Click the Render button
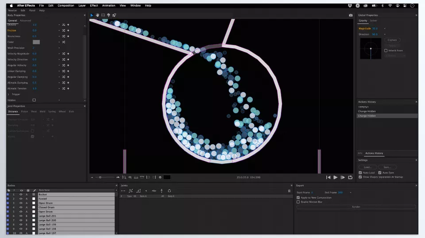The height and width of the screenshot is (238, 425). coord(356,207)
